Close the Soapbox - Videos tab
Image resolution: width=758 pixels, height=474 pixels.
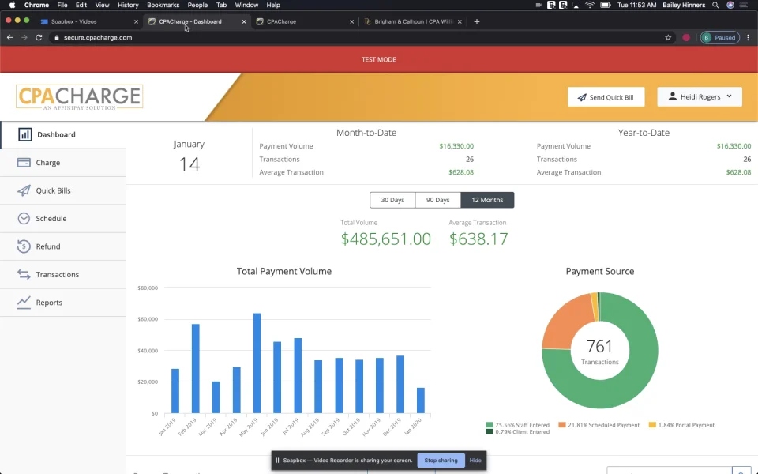[x=136, y=21]
